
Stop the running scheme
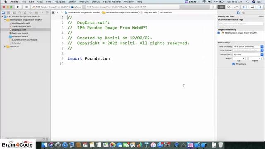tap(26, 7)
